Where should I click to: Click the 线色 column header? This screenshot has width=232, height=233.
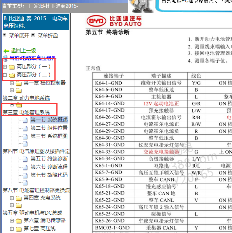point(196,76)
